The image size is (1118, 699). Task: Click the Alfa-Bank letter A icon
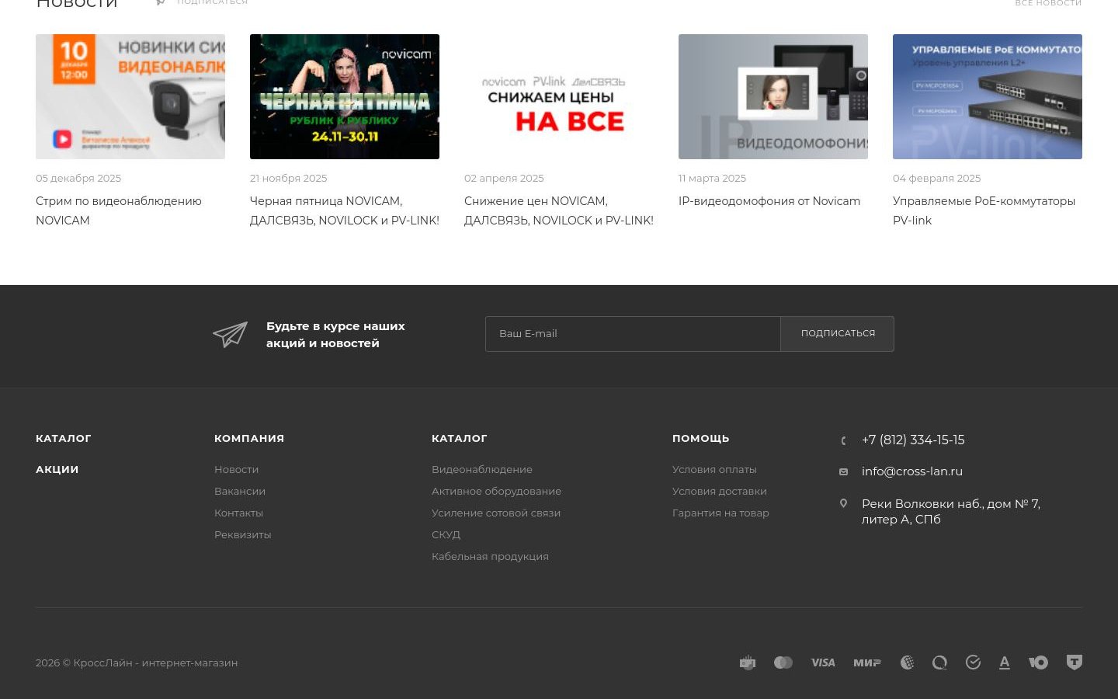point(1005,662)
